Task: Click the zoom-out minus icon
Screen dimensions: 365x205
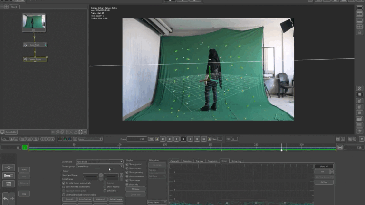Action: [x=16, y=139]
